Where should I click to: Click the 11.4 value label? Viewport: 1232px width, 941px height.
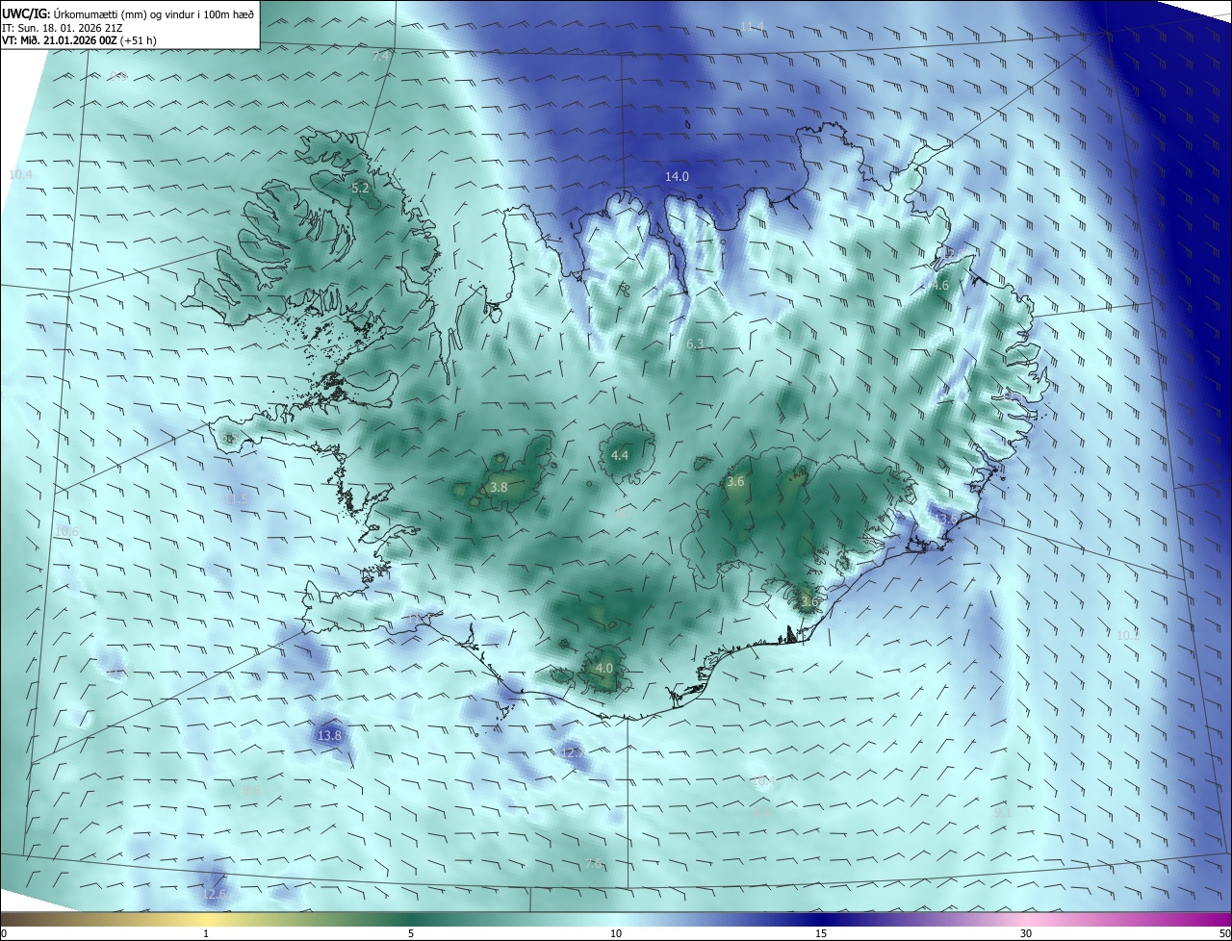(753, 26)
